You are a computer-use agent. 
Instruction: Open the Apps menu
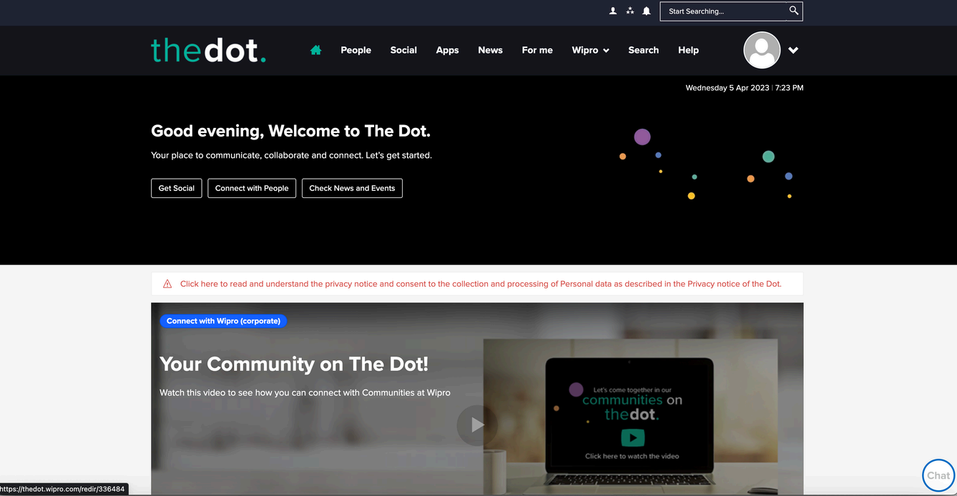pyautogui.click(x=447, y=50)
